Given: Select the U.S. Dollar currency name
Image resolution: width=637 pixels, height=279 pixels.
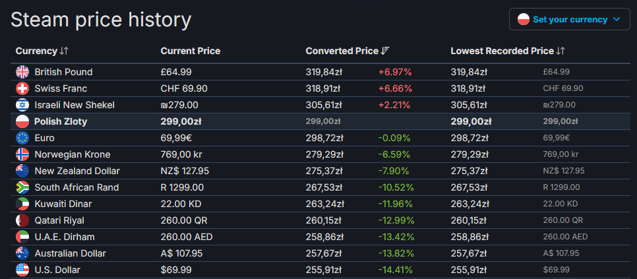Looking at the screenshot, I should pos(57,270).
